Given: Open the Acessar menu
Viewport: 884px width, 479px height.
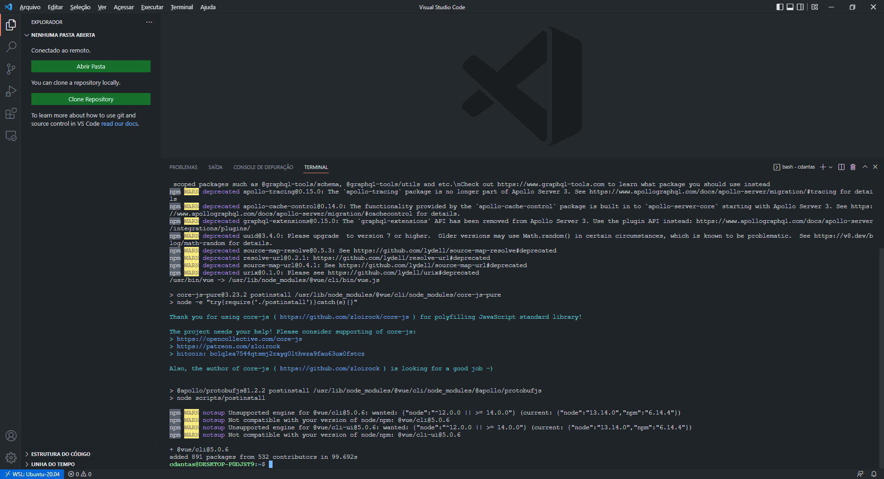Looking at the screenshot, I should coord(124,7).
